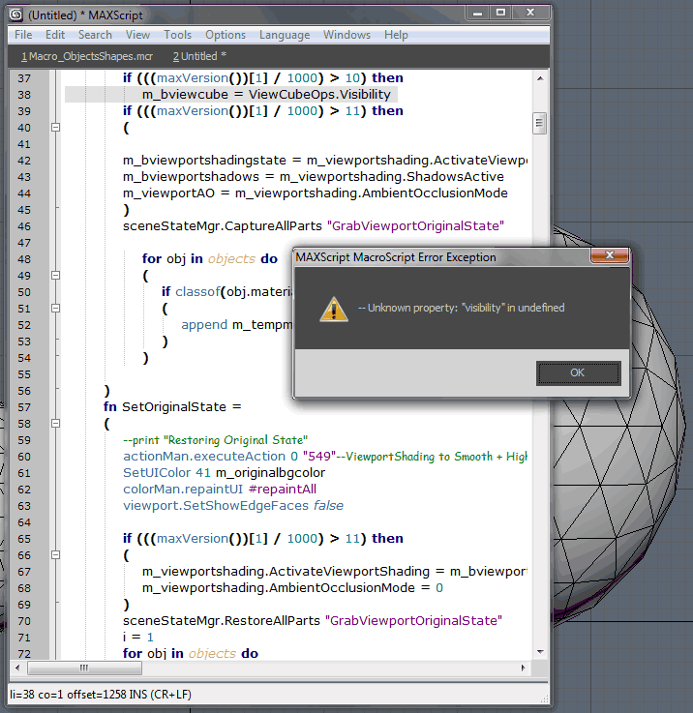
Task: Click line number 38 in the gutter
Action: 24,95
